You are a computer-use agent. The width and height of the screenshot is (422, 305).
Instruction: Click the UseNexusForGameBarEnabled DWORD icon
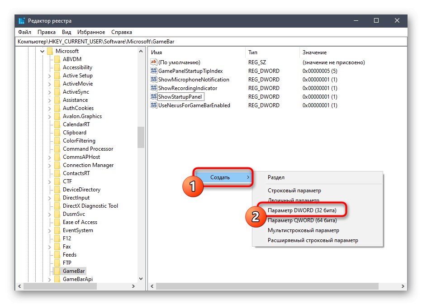tap(154, 105)
